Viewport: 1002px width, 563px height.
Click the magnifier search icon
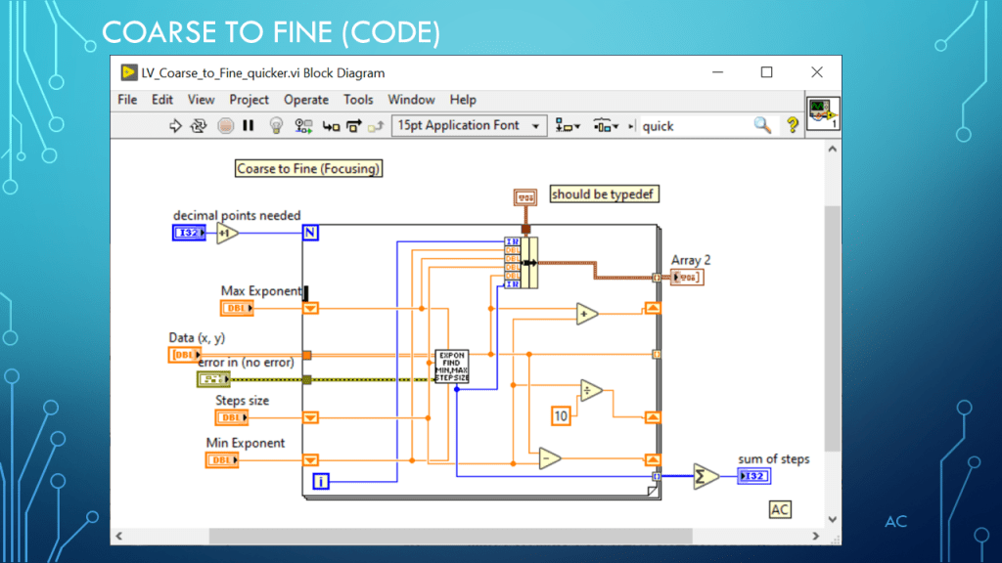tap(762, 126)
